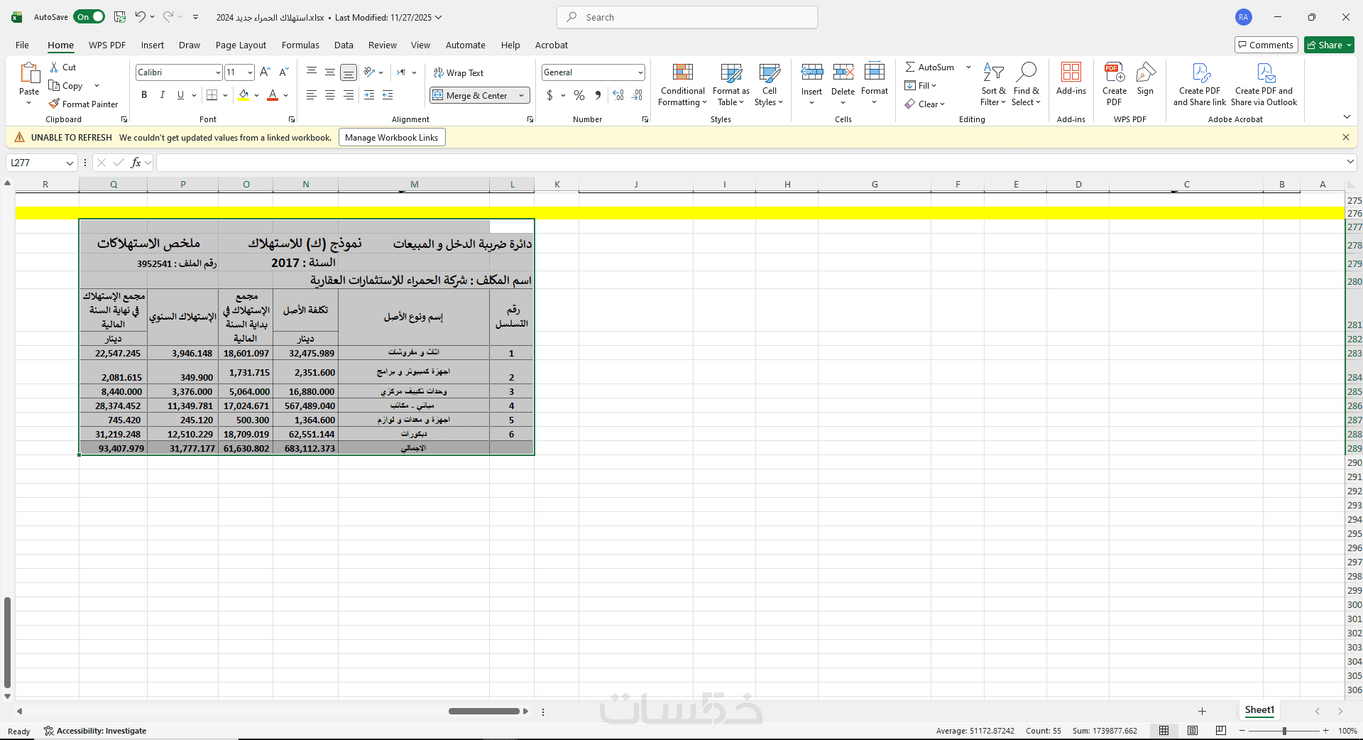Toggle center horizontal alignment

[330, 95]
